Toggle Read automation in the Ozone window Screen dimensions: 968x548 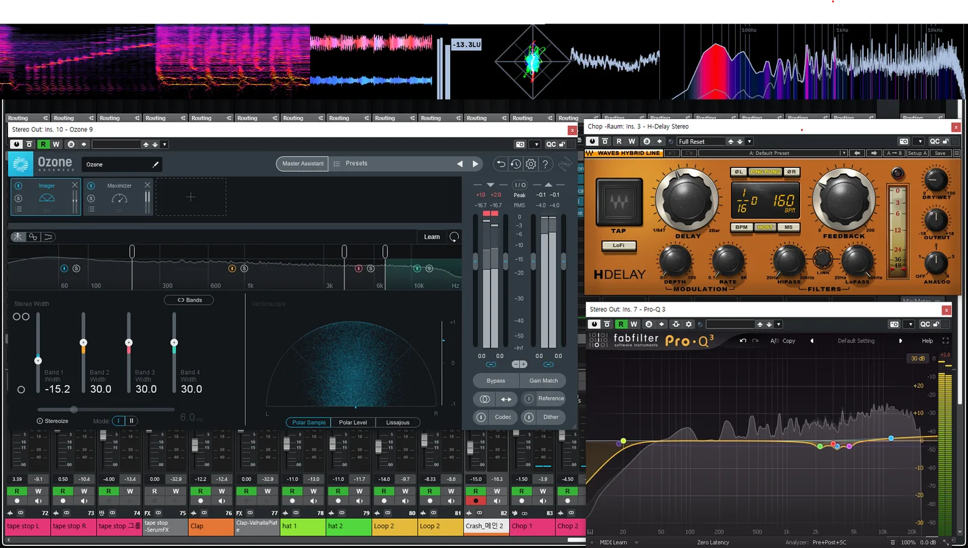tap(43, 144)
